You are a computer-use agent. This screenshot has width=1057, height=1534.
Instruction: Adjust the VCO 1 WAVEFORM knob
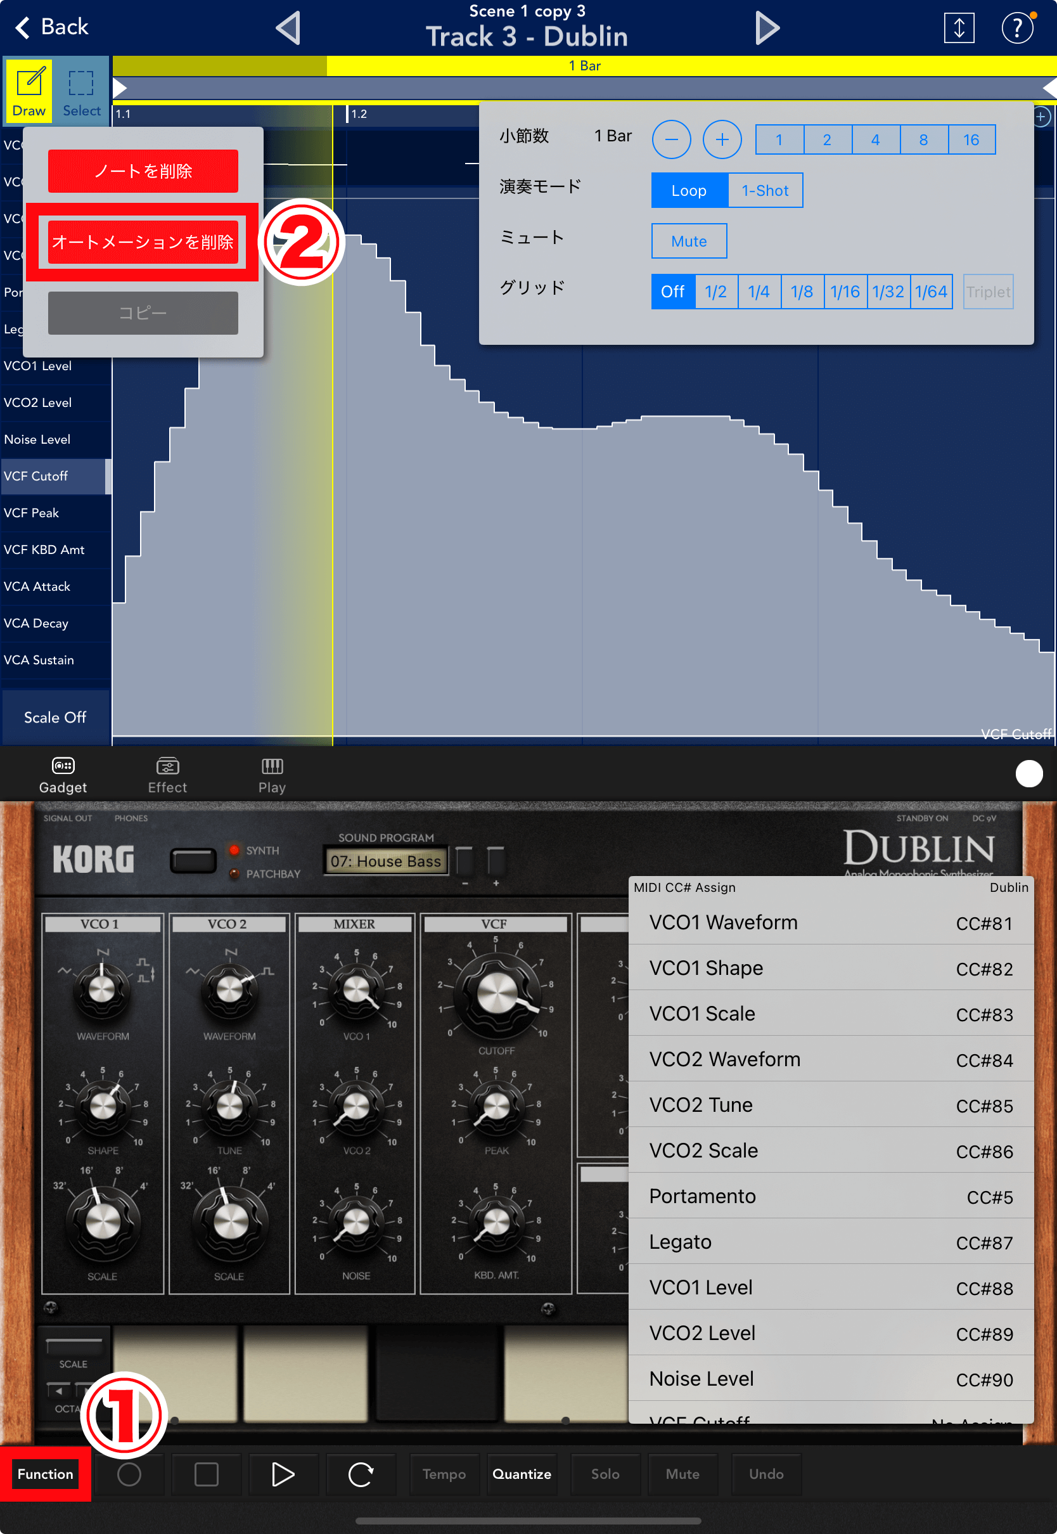(x=102, y=989)
